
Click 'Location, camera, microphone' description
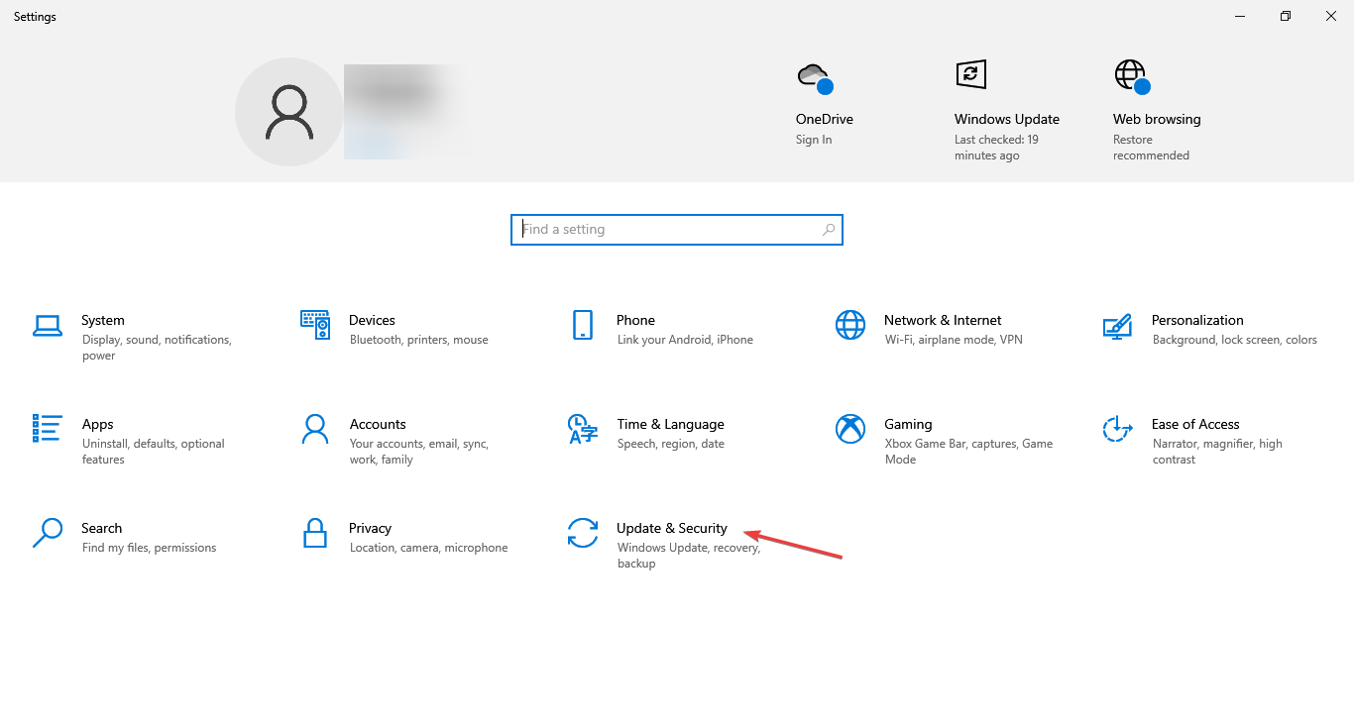point(428,548)
